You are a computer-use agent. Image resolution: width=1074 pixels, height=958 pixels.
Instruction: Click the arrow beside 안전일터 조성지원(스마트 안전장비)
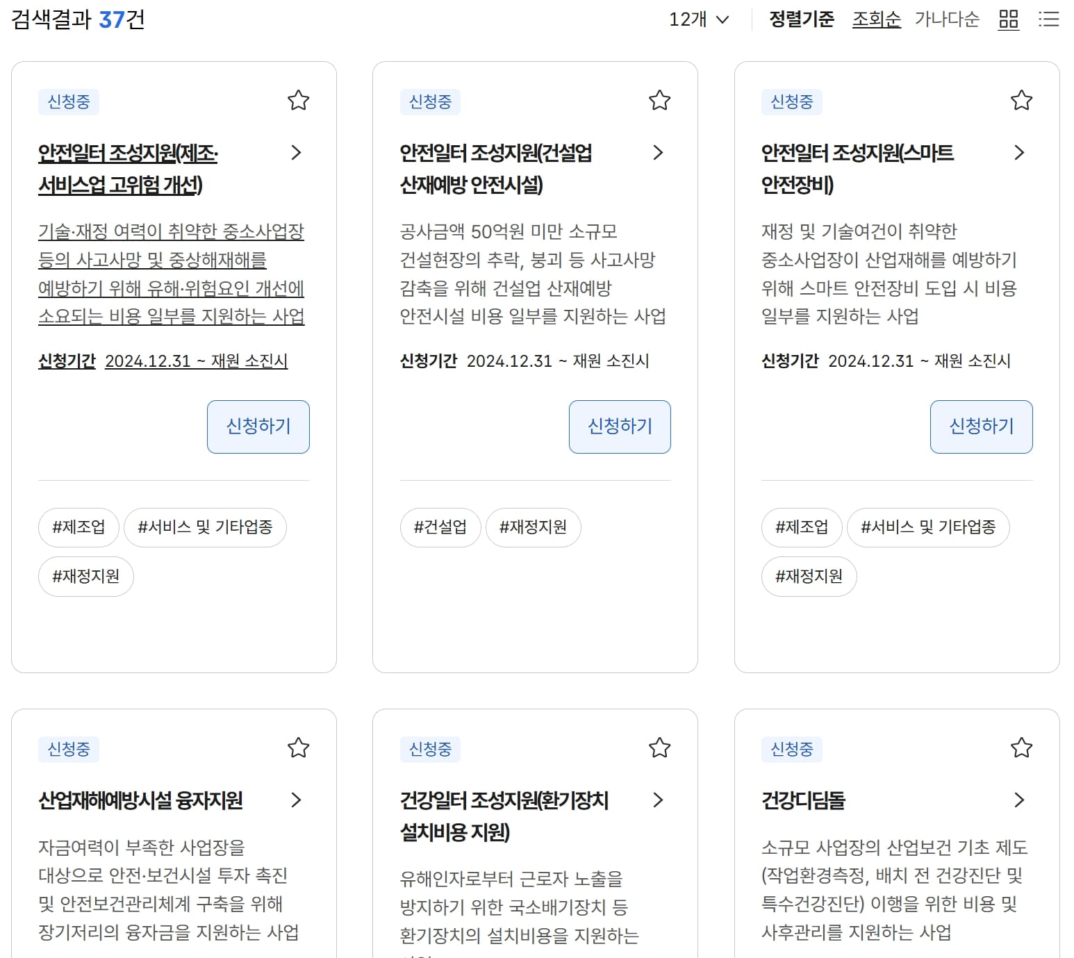click(x=1019, y=152)
